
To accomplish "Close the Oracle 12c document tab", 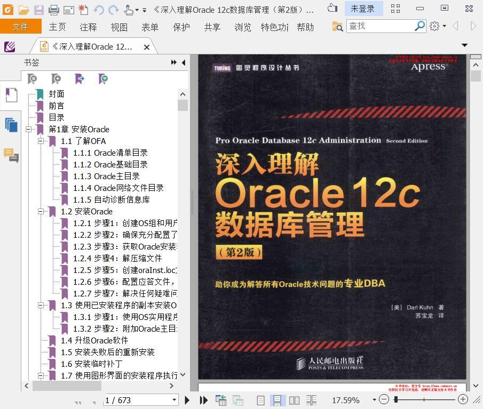I will (147, 47).
